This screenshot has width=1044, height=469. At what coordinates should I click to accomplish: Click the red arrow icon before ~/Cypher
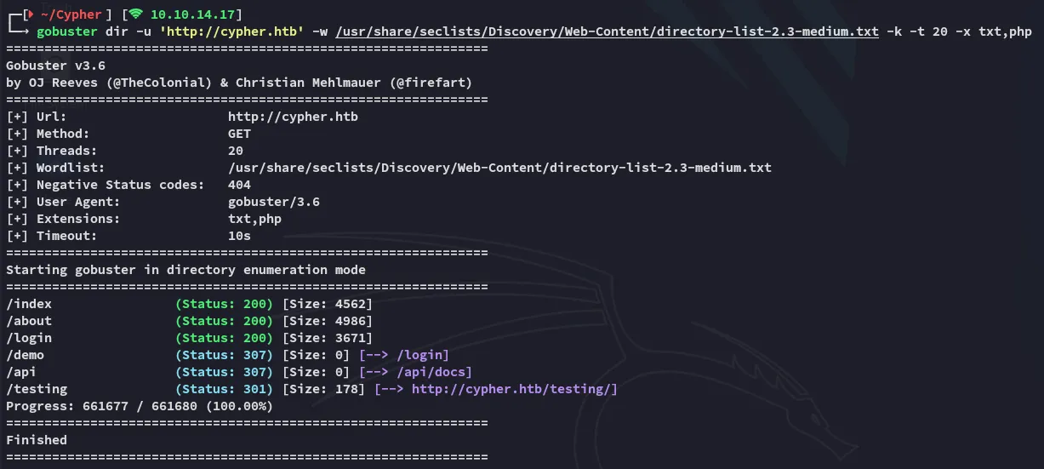31,14
